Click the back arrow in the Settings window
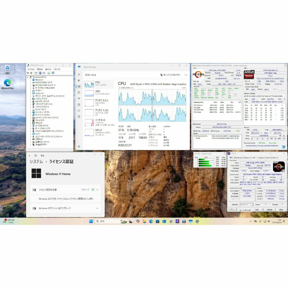Image resolution: width=288 pixels, height=288 pixels. coord(30,155)
